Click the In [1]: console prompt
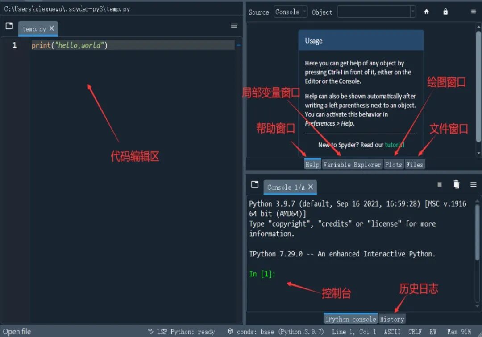The width and height of the screenshot is (482, 337). 262,274
